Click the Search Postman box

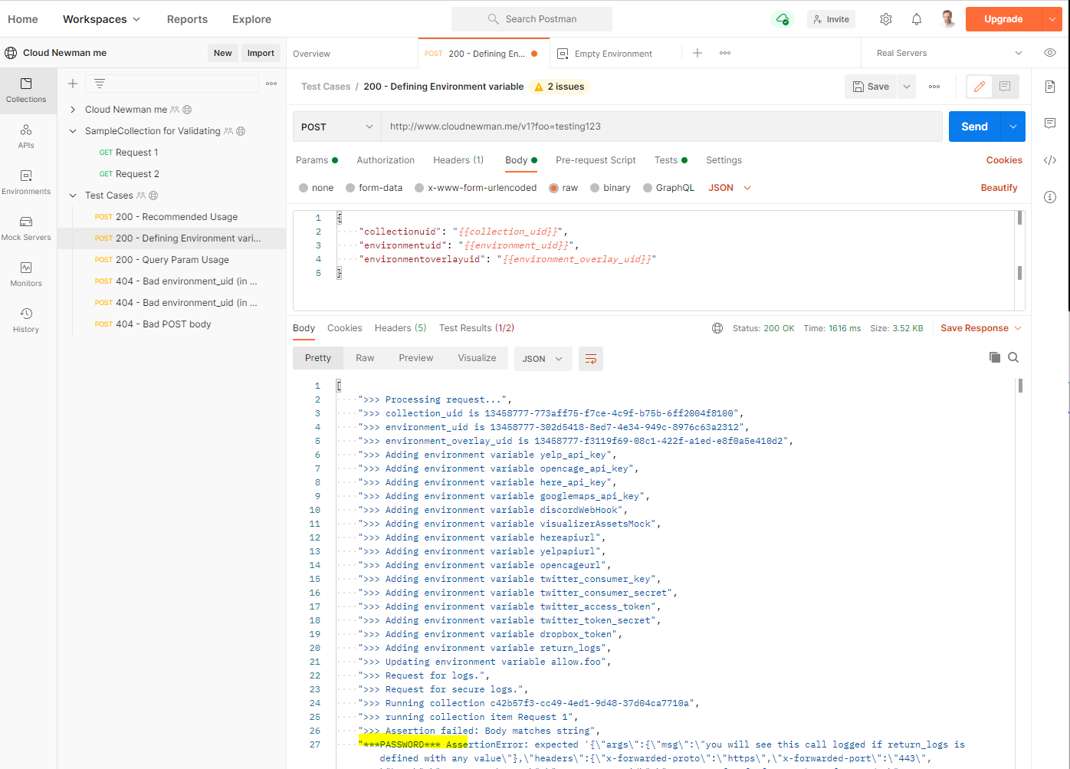(x=532, y=19)
